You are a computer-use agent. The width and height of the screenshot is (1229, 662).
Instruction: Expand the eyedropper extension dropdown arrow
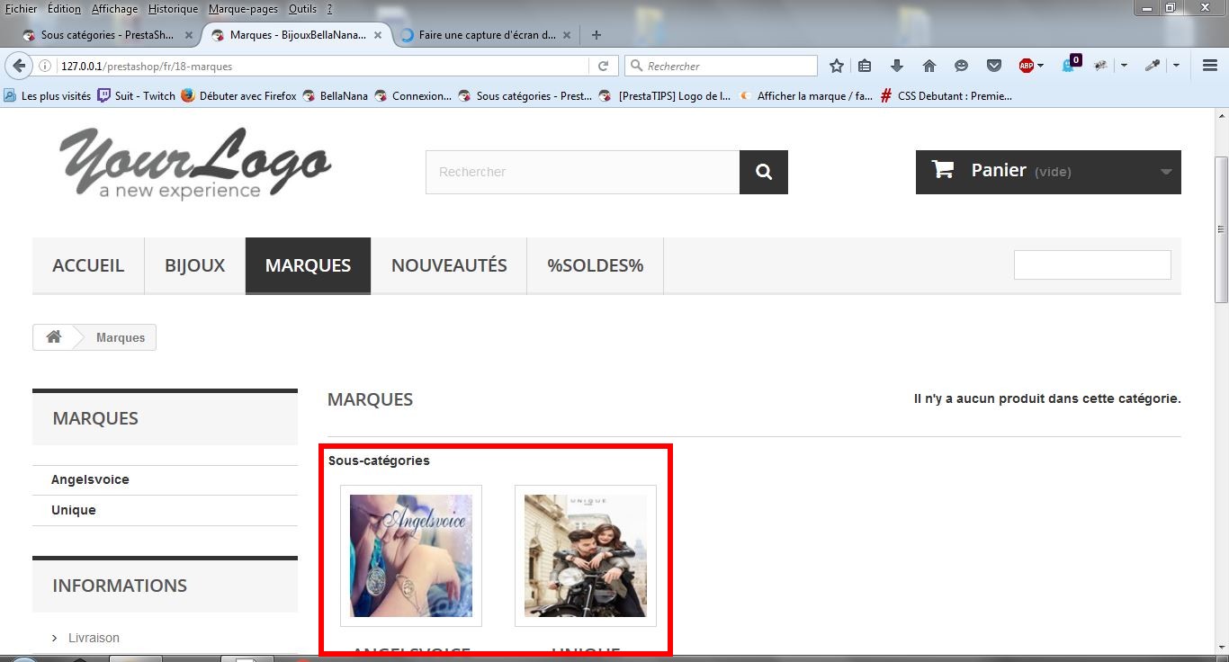pyautogui.click(x=1176, y=66)
